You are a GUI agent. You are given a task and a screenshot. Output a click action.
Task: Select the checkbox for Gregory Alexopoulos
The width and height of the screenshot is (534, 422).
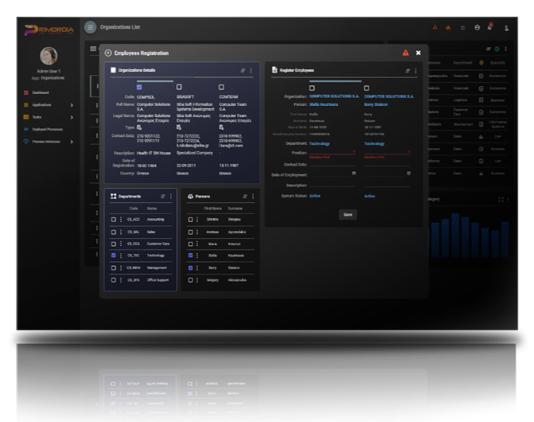pyautogui.click(x=189, y=280)
